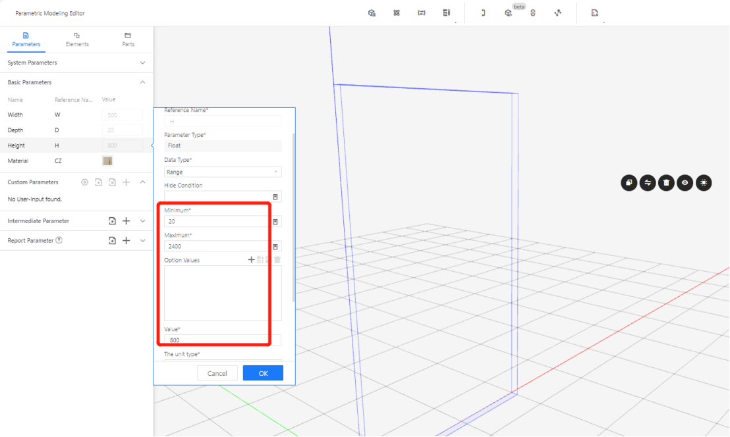Open the Data Type Range dropdown
Viewport: 730px width, 437px height.
point(223,172)
